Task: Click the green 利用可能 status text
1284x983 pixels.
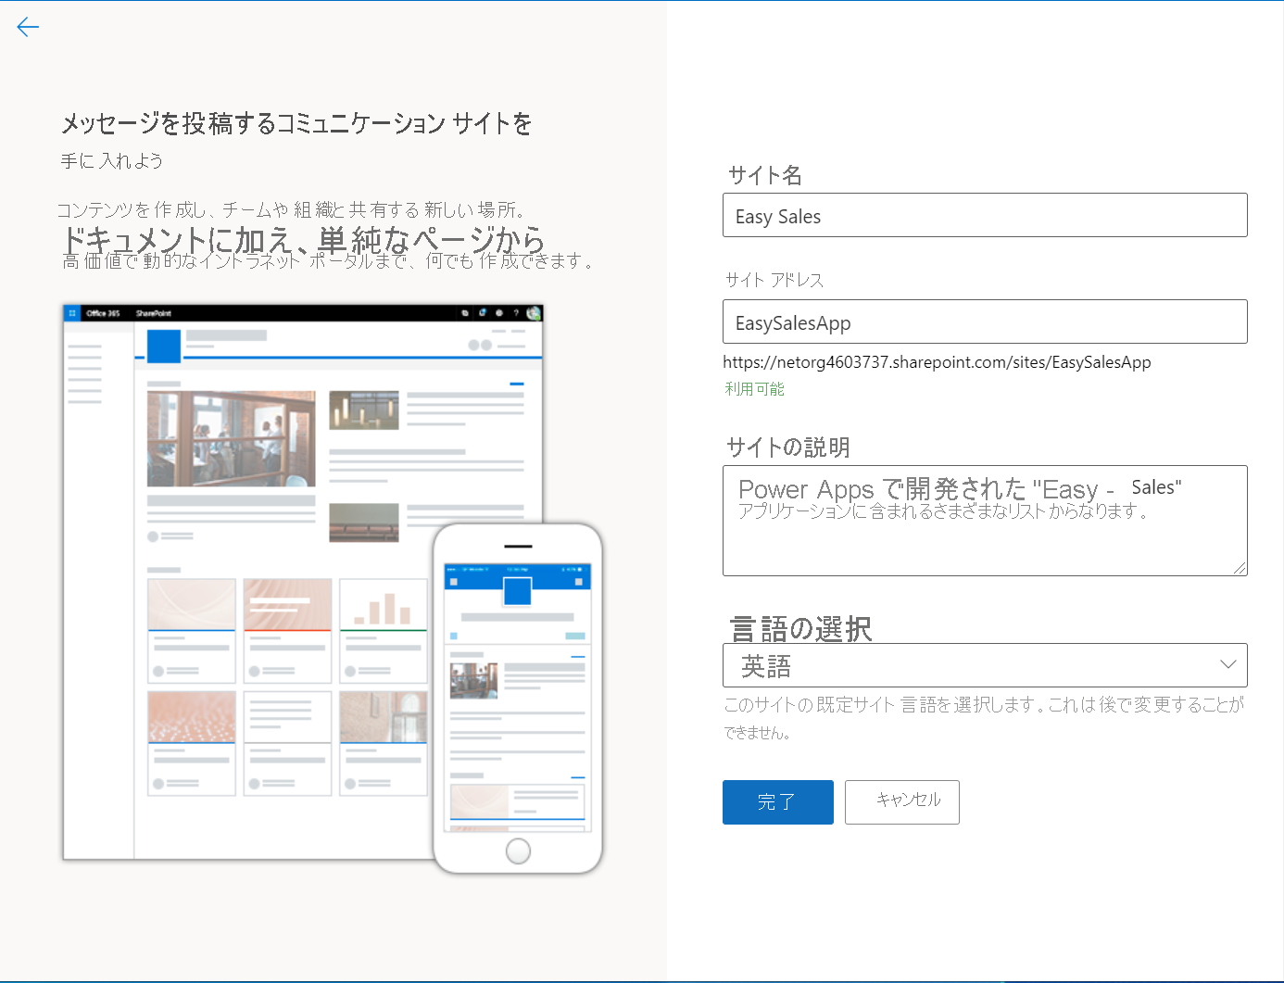Action: [x=754, y=389]
